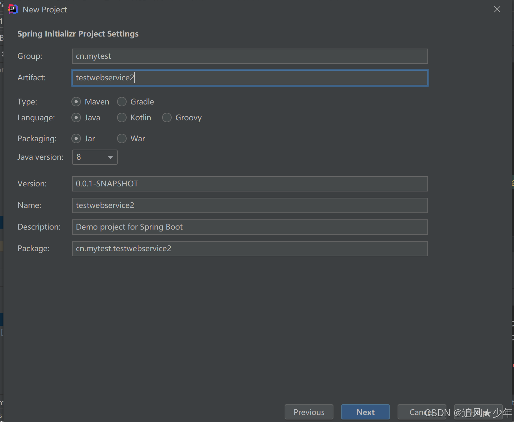Edit the Version field 0.0.1-SNAPSHOT
Image resolution: width=514 pixels, height=422 pixels.
250,184
